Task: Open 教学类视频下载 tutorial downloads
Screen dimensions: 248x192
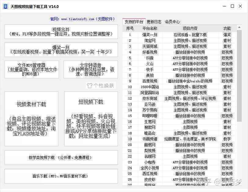Action: pyautogui.click(x=61, y=158)
